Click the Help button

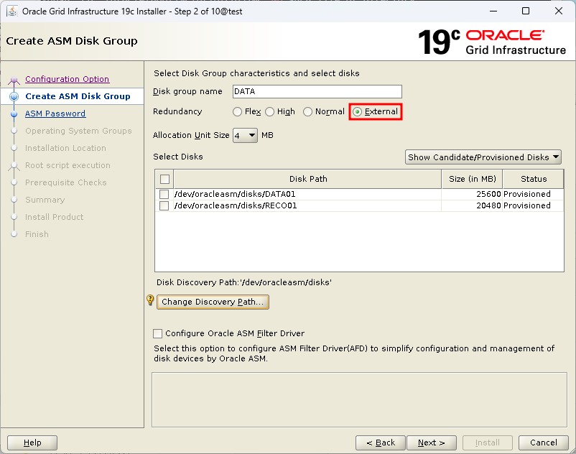(x=32, y=443)
